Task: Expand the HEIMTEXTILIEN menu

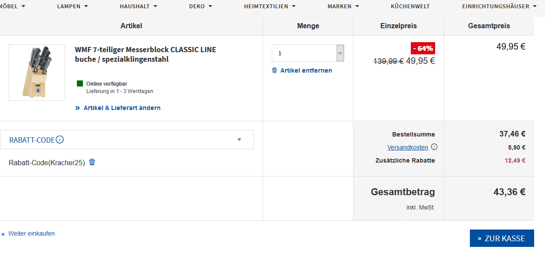Action: pos(270,6)
